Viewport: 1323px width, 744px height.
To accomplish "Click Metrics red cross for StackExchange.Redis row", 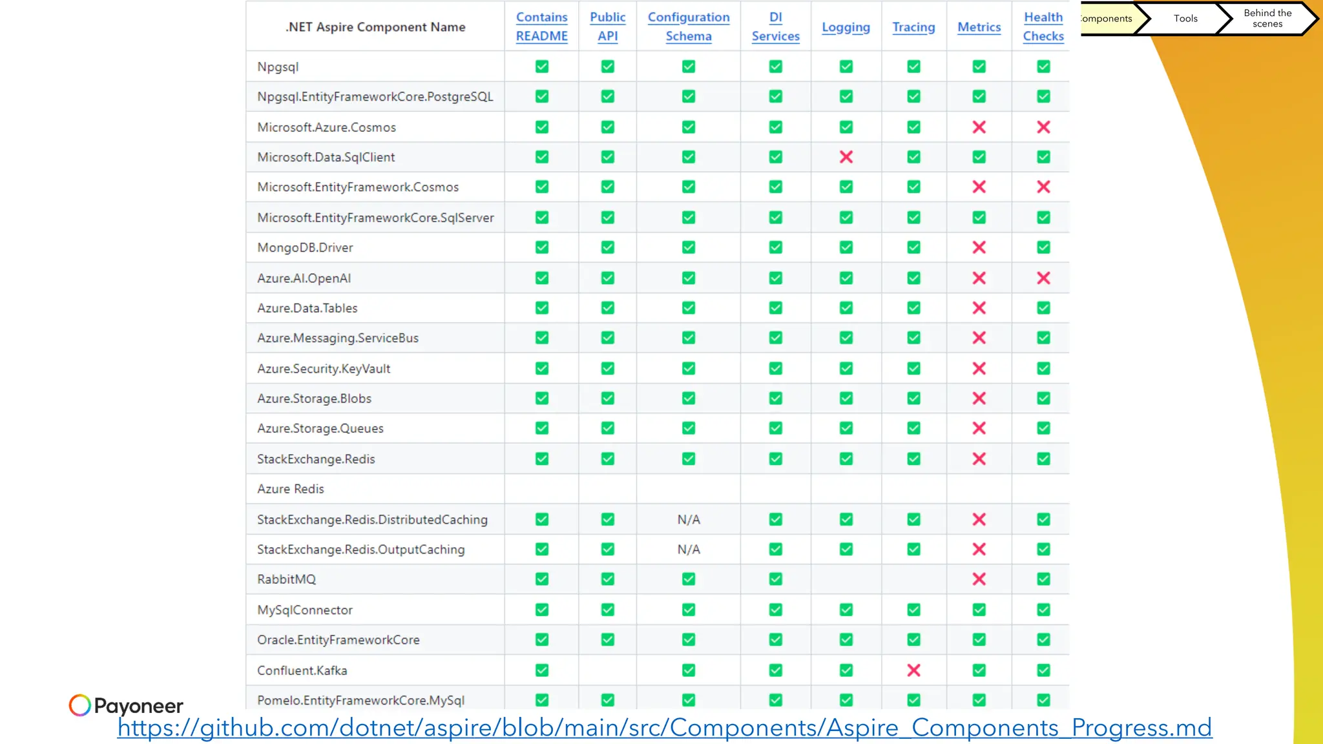I will (979, 459).
